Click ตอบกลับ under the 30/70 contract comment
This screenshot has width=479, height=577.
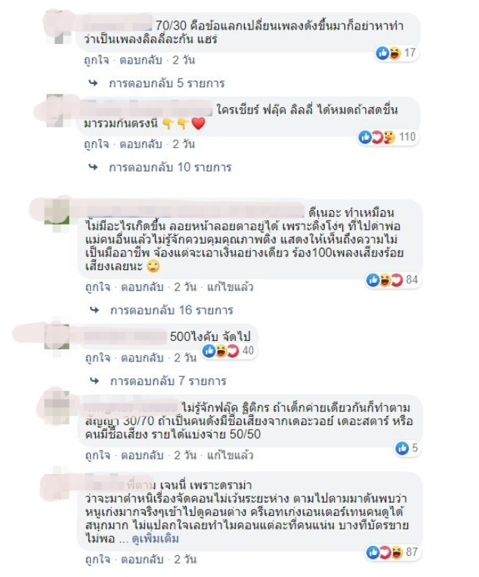tap(142, 455)
